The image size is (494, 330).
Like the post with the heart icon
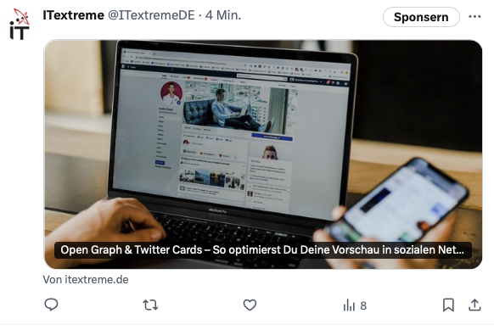click(x=250, y=305)
